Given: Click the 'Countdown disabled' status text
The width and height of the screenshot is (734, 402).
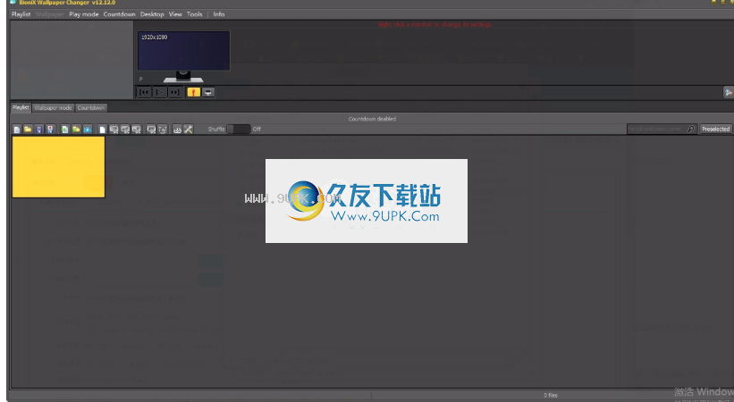Looking at the screenshot, I should [372, 119].
